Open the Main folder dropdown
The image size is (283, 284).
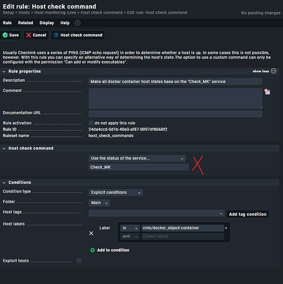click(99, 203)
